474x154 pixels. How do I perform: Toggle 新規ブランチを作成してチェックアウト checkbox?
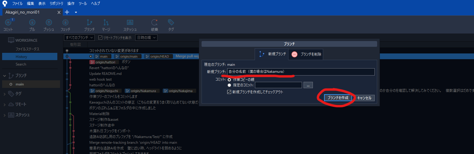(229, 92)
